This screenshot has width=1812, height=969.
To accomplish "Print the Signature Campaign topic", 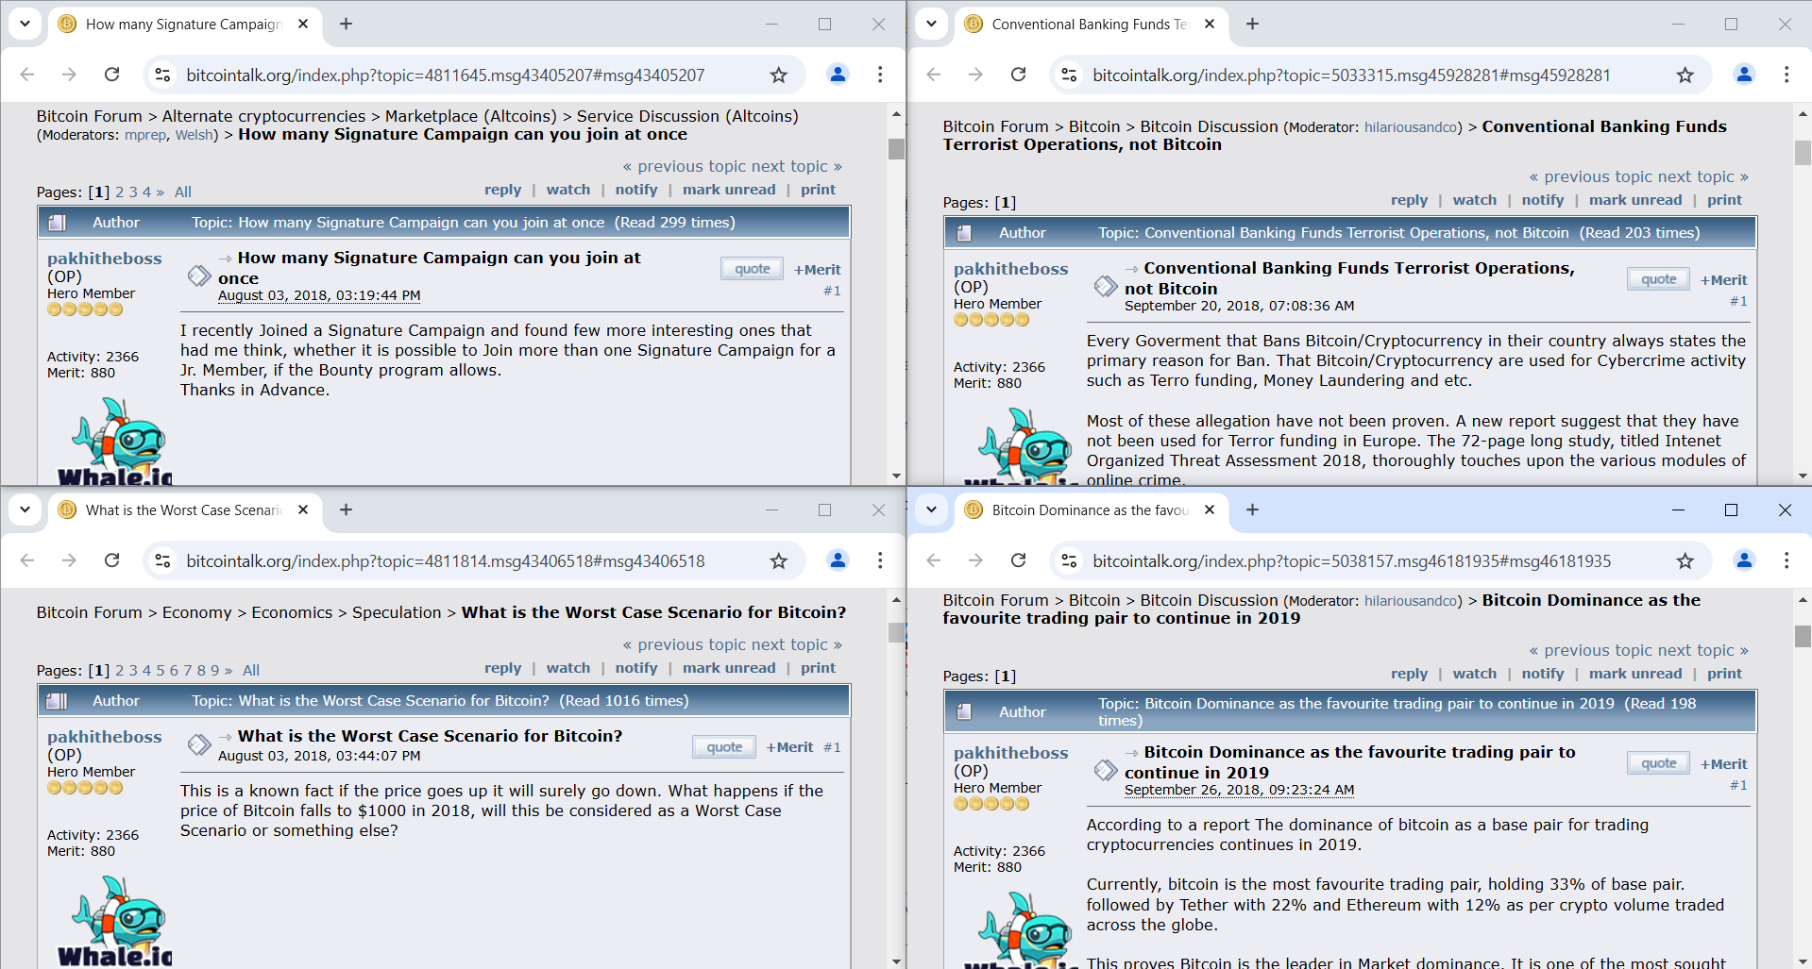I will [x=818, y=190].
